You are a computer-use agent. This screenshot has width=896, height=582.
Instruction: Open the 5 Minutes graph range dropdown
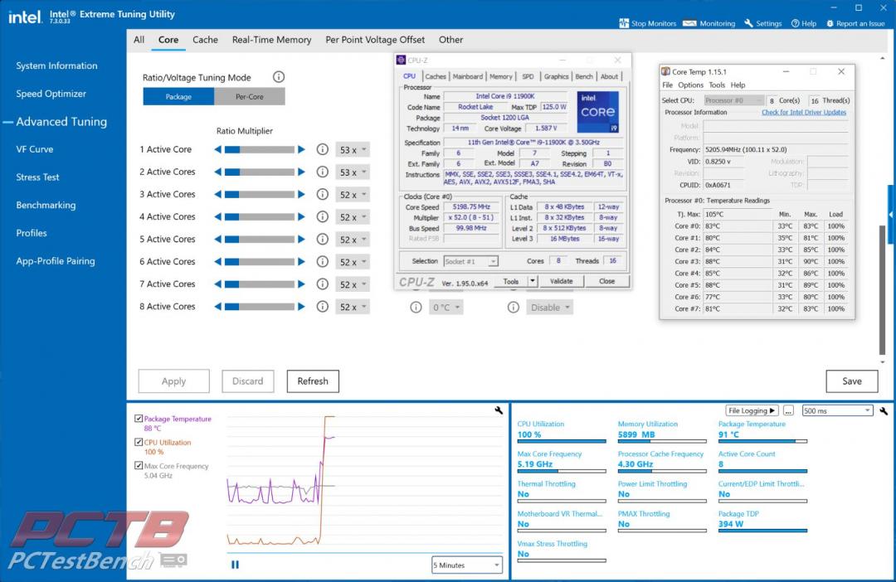[467, 565]
